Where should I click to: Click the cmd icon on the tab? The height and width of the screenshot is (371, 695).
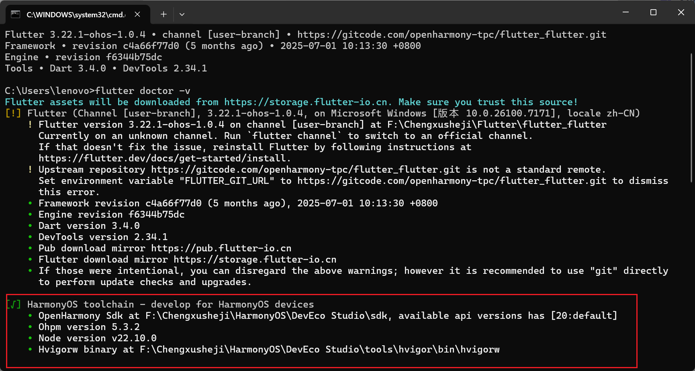click(x=16, y=14)
